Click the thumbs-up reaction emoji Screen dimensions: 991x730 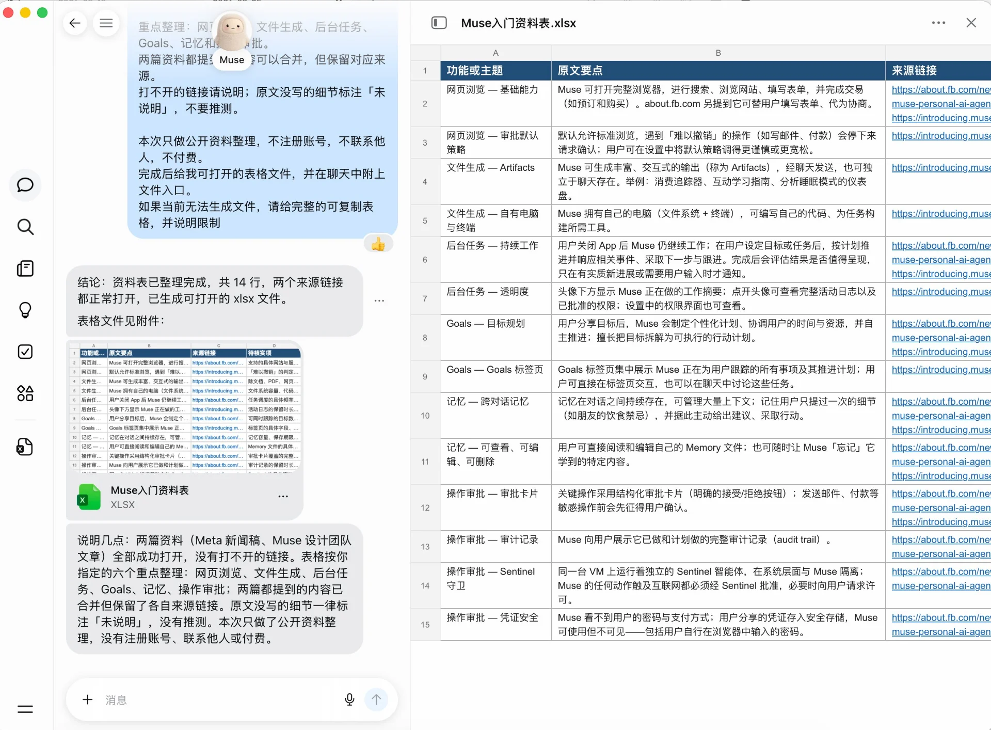(378, 244)
